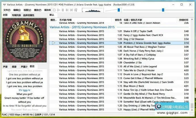Image resolution: width=196 pixels, height=118 pixels.
Task: Switch to the 专辑列表 tab
Action: (16, 15)
